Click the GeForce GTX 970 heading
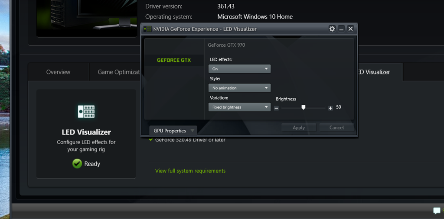444x219 pixels. [226, 45]
